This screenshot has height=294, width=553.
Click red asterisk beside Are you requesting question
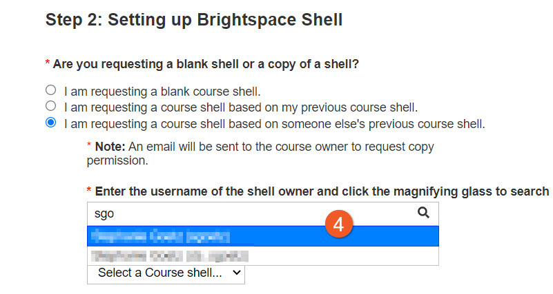click(48, 62)
